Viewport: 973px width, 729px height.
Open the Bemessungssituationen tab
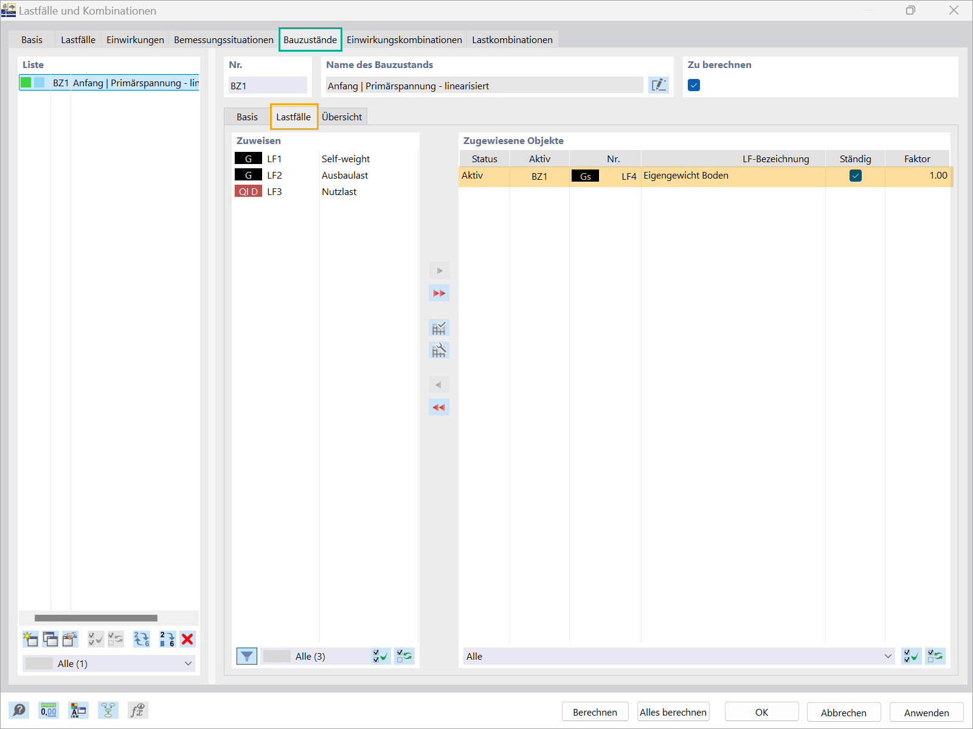coord(224,39)
